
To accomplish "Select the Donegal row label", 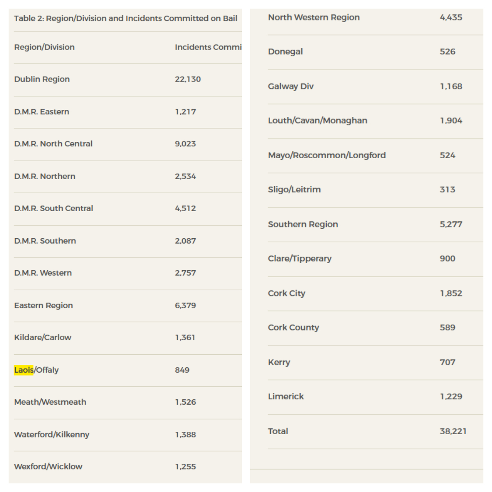I will point(285,52).
